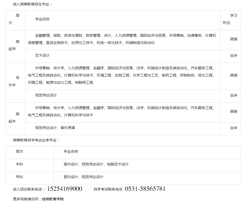Click the 成人招生联系电话 label
250x206 pixels.
[x=29, y=189]
